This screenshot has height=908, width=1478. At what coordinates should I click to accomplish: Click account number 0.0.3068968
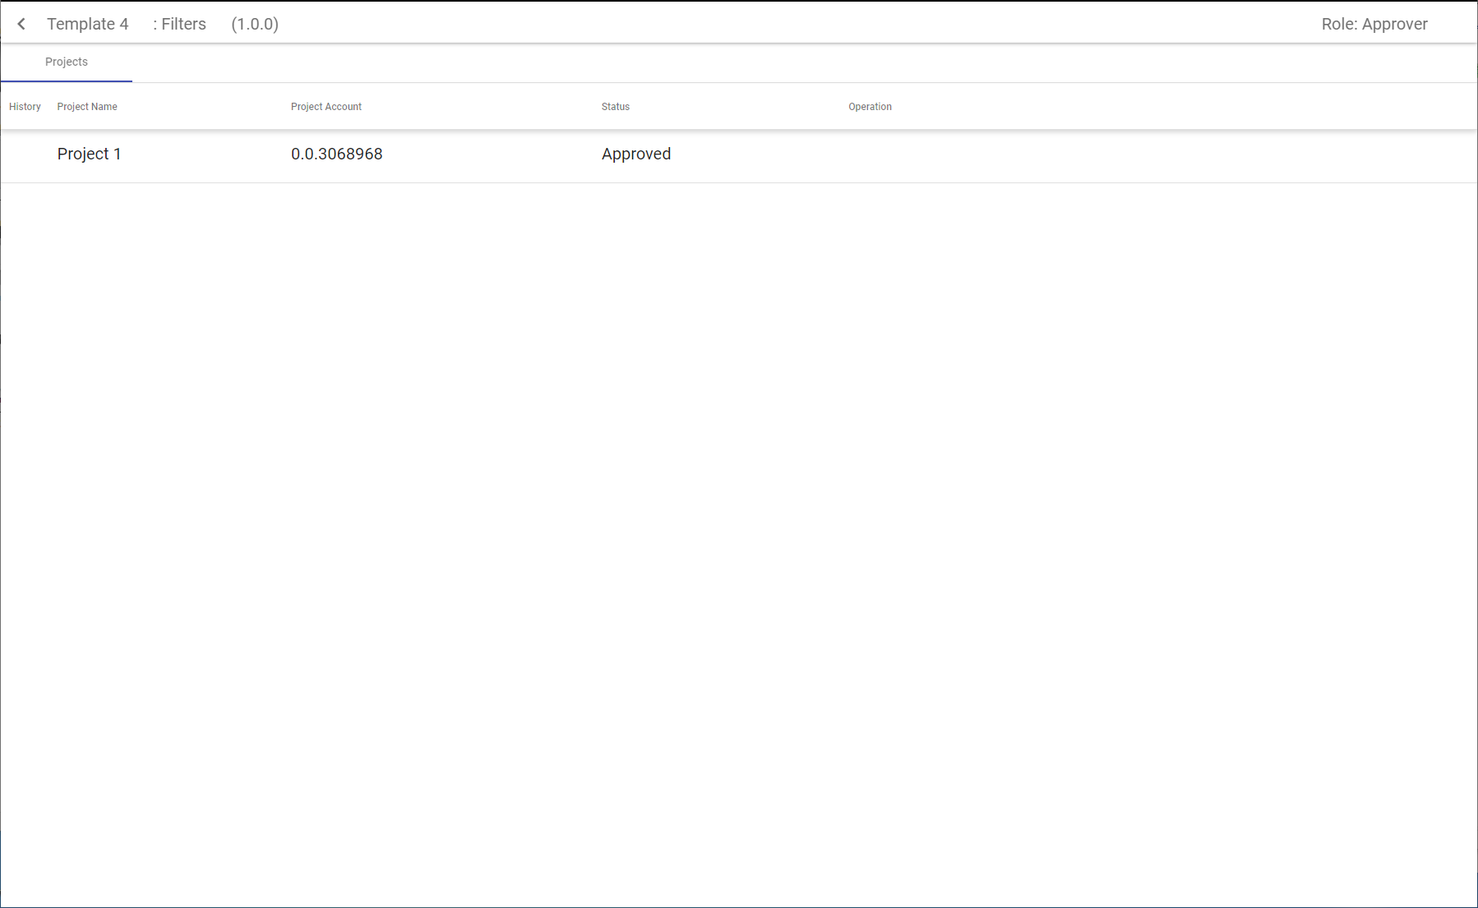[336, 154]
